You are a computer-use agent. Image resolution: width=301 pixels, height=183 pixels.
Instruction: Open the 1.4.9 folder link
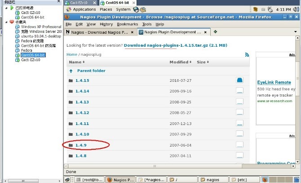[x=81, y=145]
